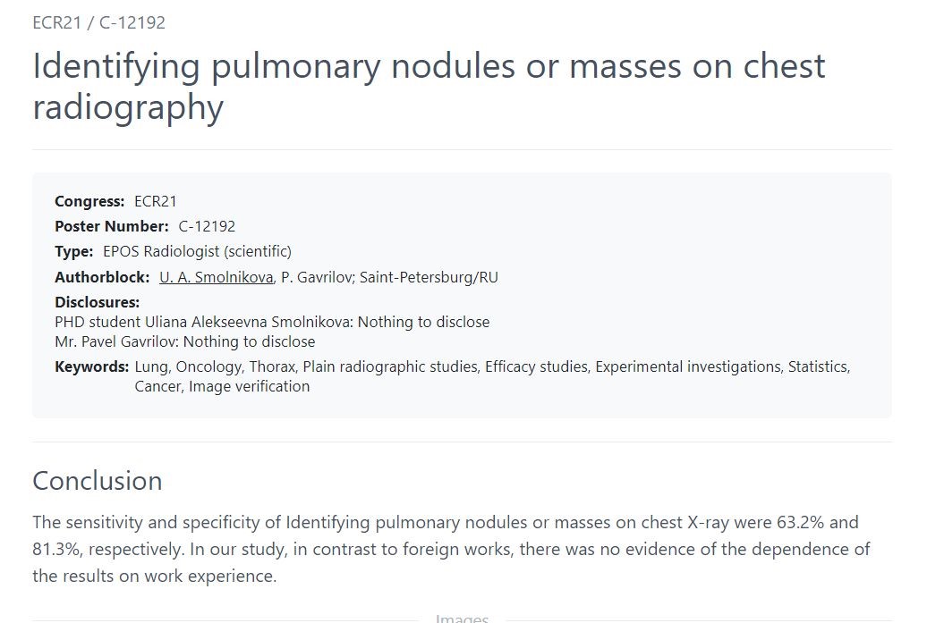
Task: Select the Oncology keyword
Action: (209, 366)
